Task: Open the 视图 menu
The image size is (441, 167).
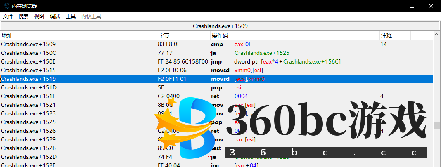Action: point(39,16)
